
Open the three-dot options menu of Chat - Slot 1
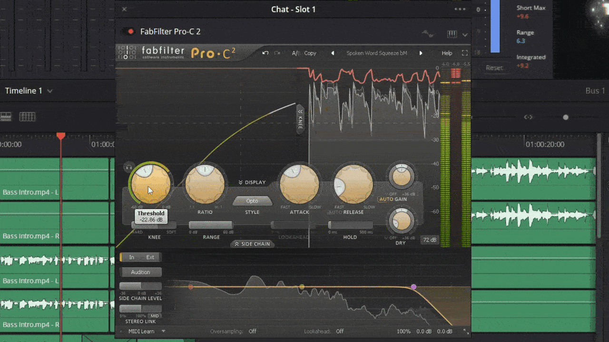coord(460,9)
